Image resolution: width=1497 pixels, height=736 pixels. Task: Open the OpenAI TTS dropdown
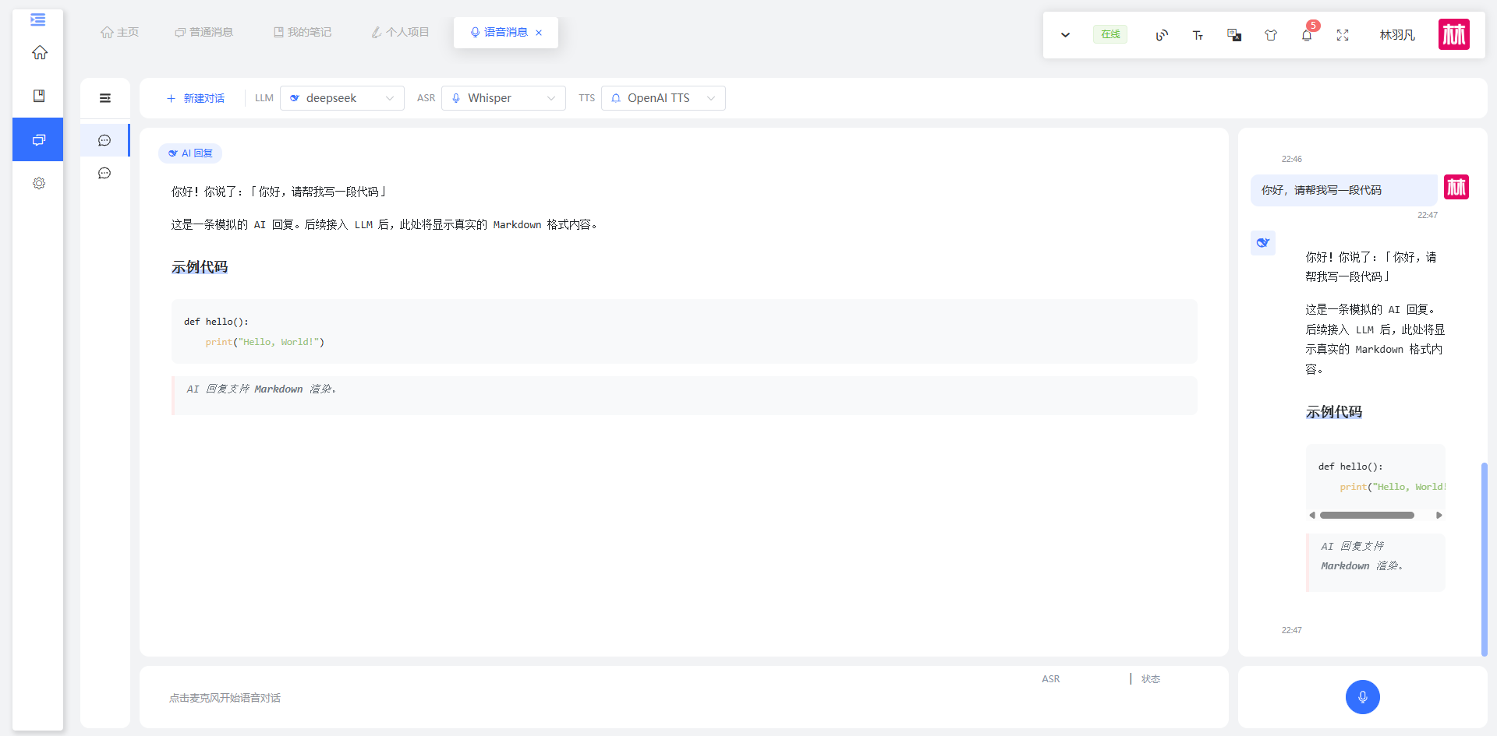(664, 98)
